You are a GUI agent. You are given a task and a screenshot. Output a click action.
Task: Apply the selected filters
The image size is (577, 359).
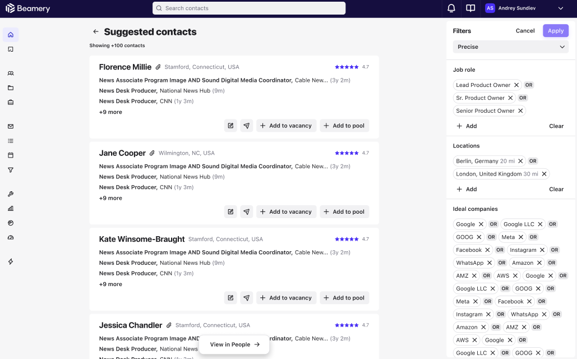[555, 31]
